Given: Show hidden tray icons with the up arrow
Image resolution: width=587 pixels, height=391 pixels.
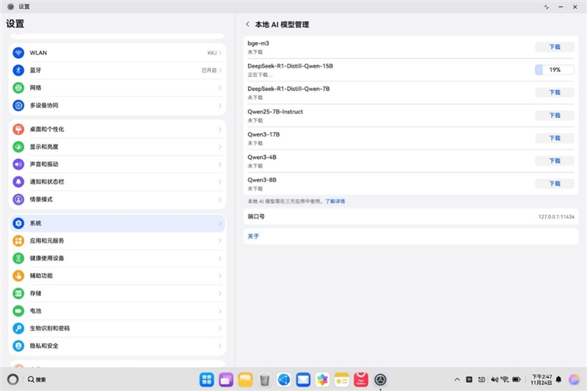Looking at the screenshot, I should 457,379.
